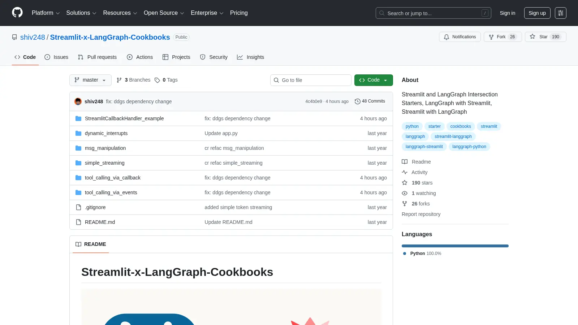
Task: Click the Star icon
Action: (x=532, y=36)
